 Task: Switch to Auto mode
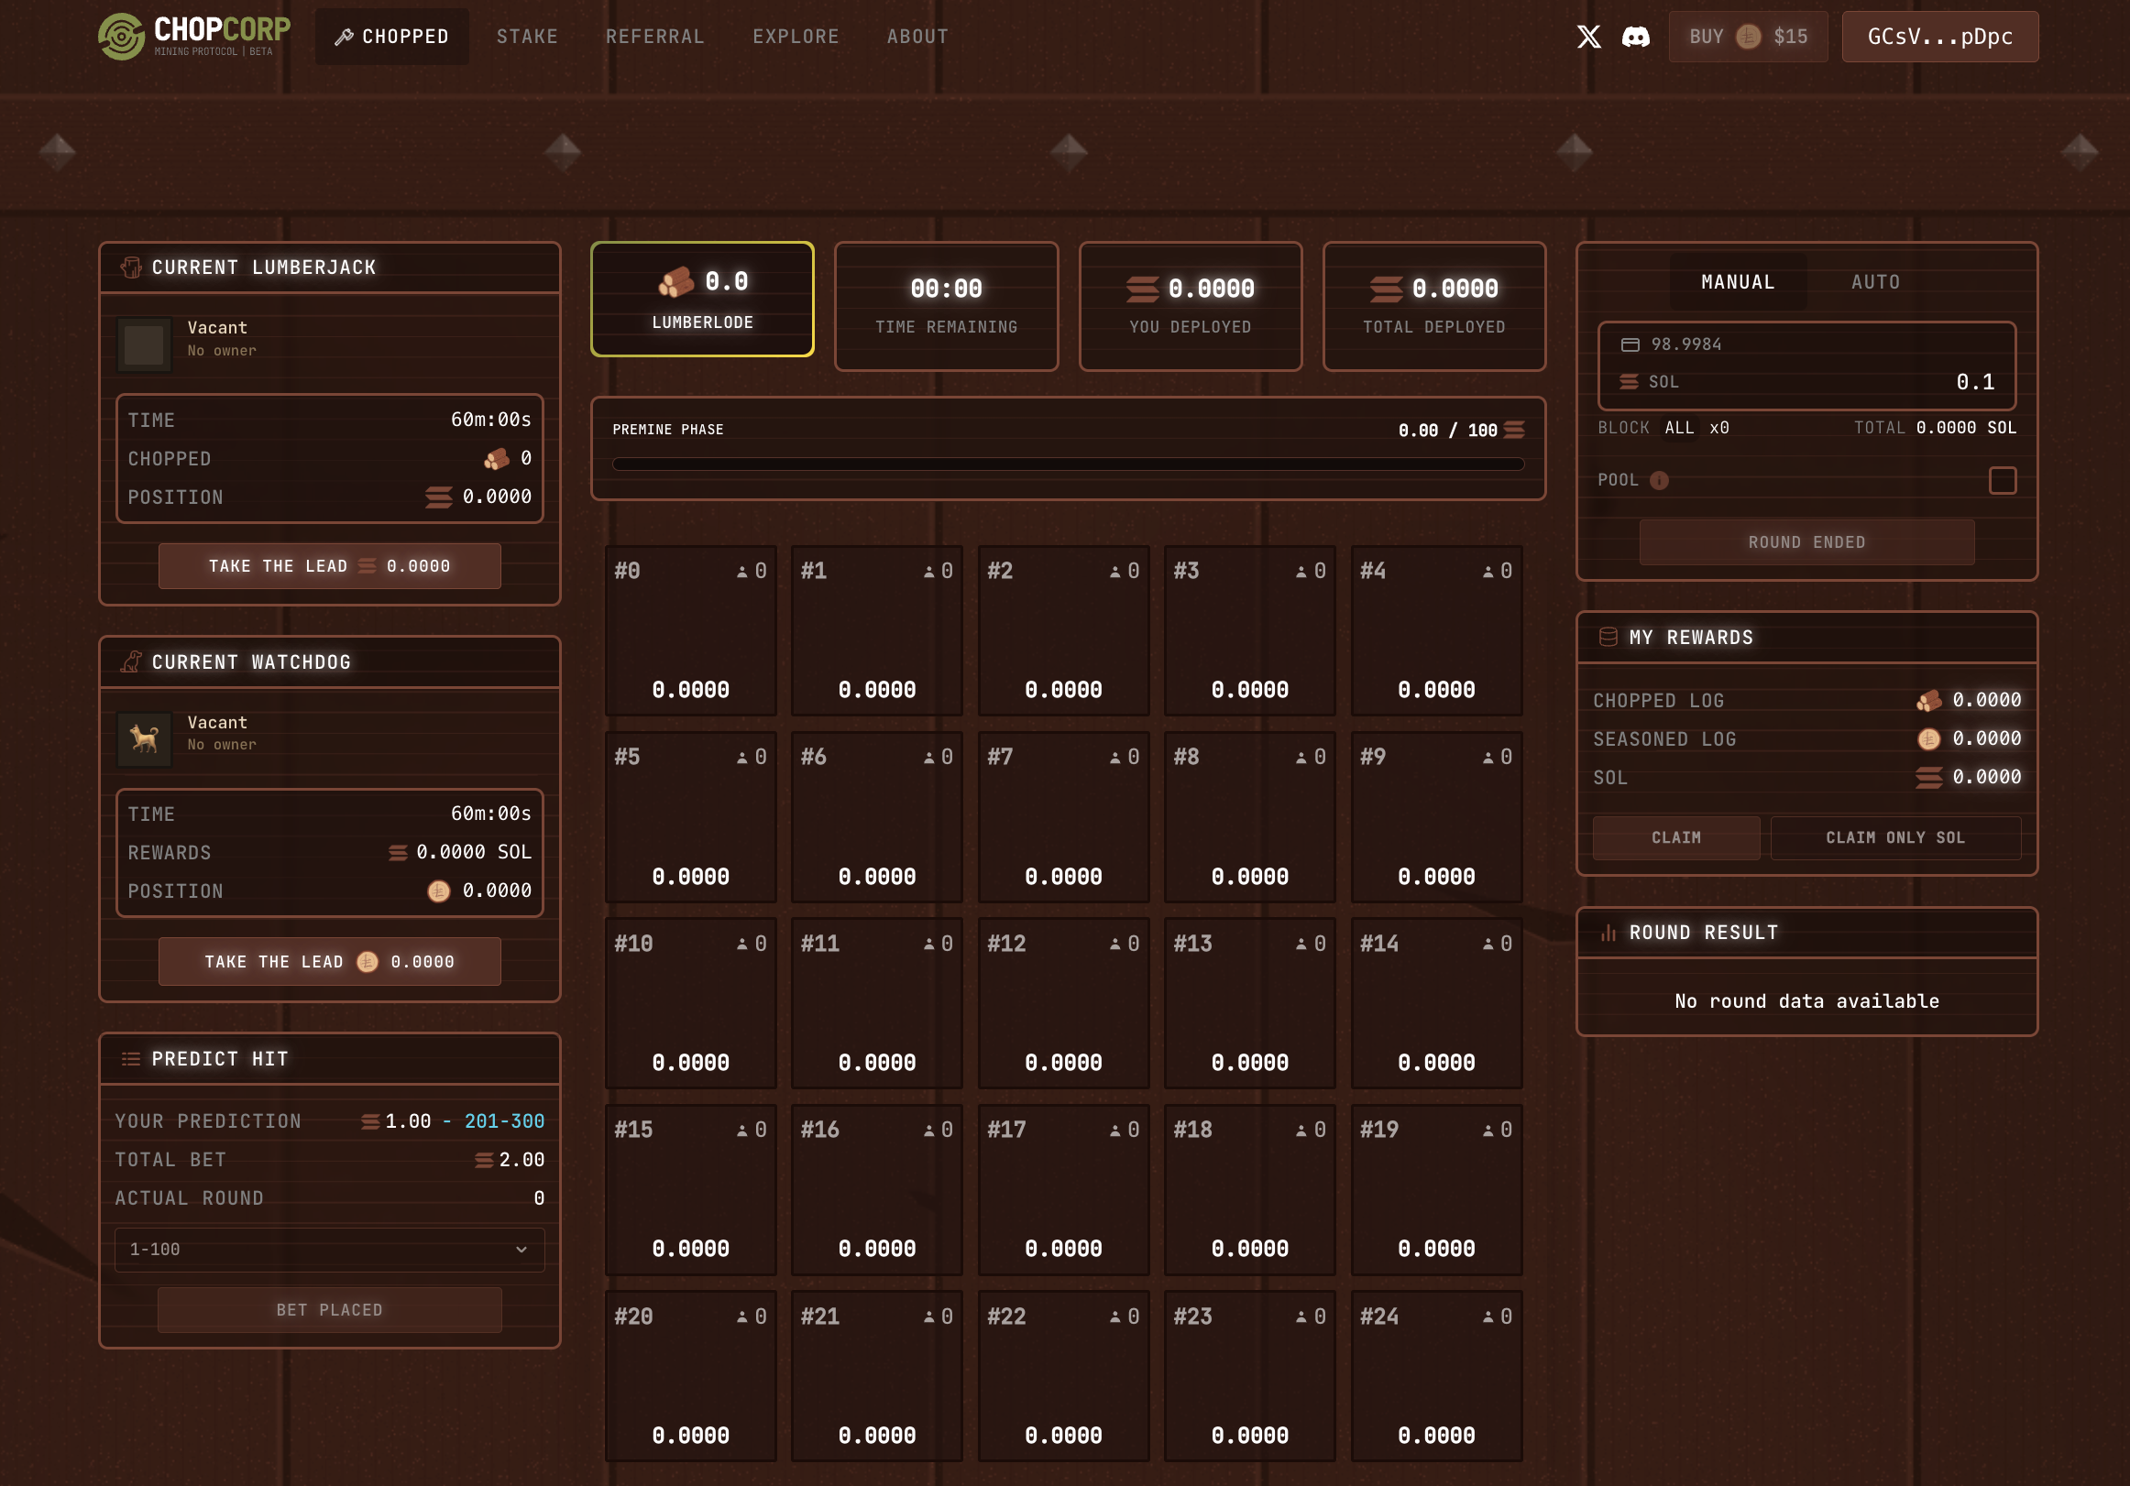(x=1875, y=282)
